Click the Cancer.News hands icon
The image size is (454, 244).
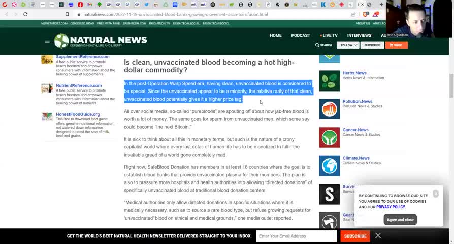coord(329,137)
